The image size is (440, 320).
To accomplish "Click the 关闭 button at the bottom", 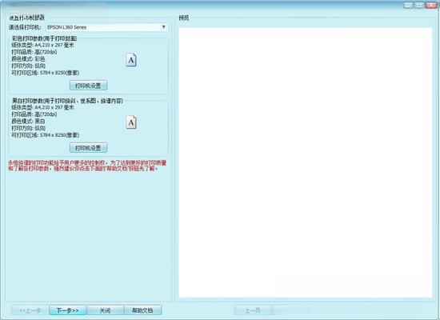I will [106, 310].
